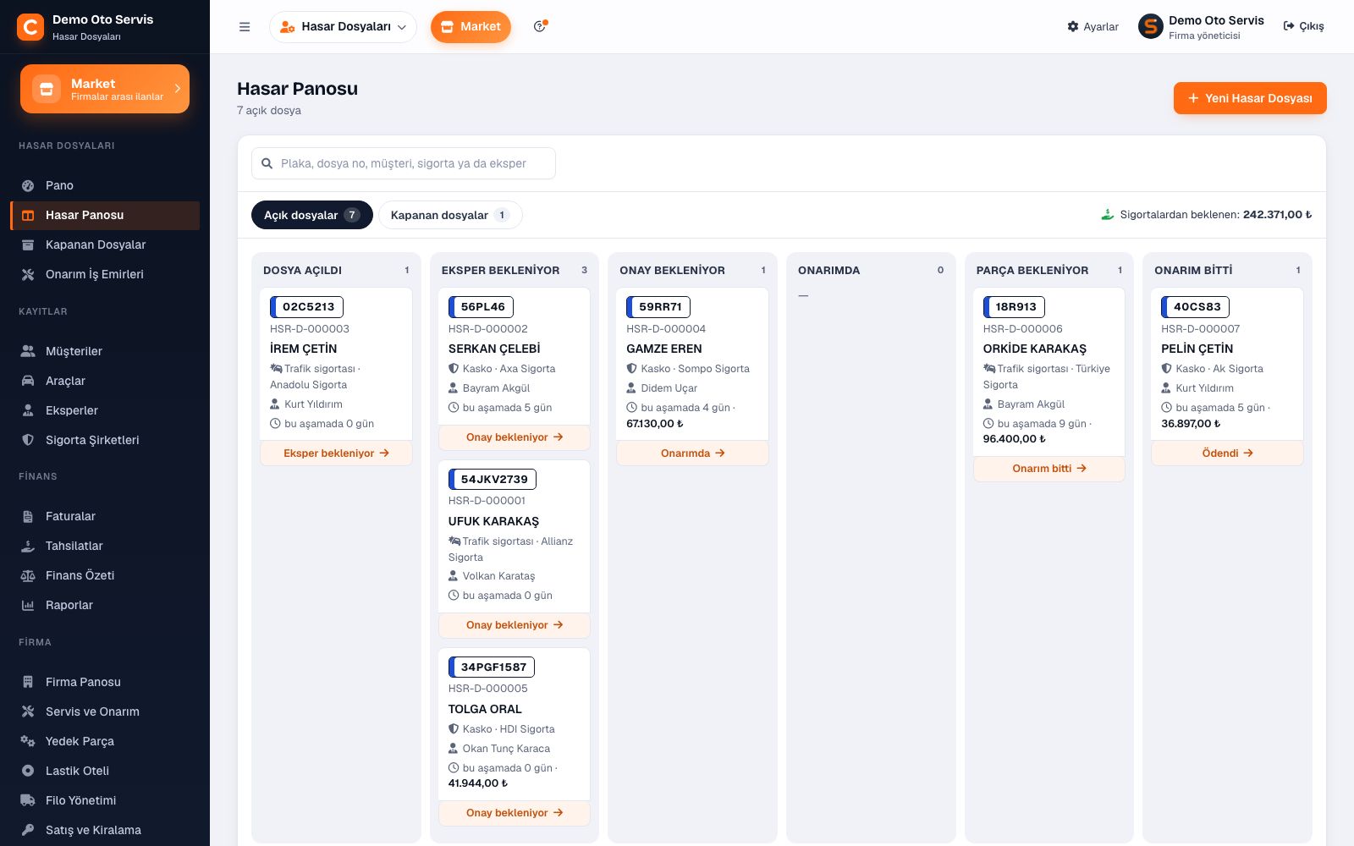Expand the Hasar Dosyaları module dropdown
The height and width of the screenshot is (846, 1354).
pos(343,27)
